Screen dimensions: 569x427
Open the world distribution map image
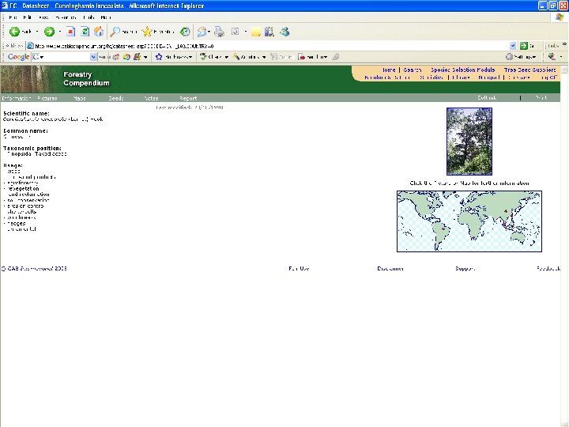[x=469, y=221]
